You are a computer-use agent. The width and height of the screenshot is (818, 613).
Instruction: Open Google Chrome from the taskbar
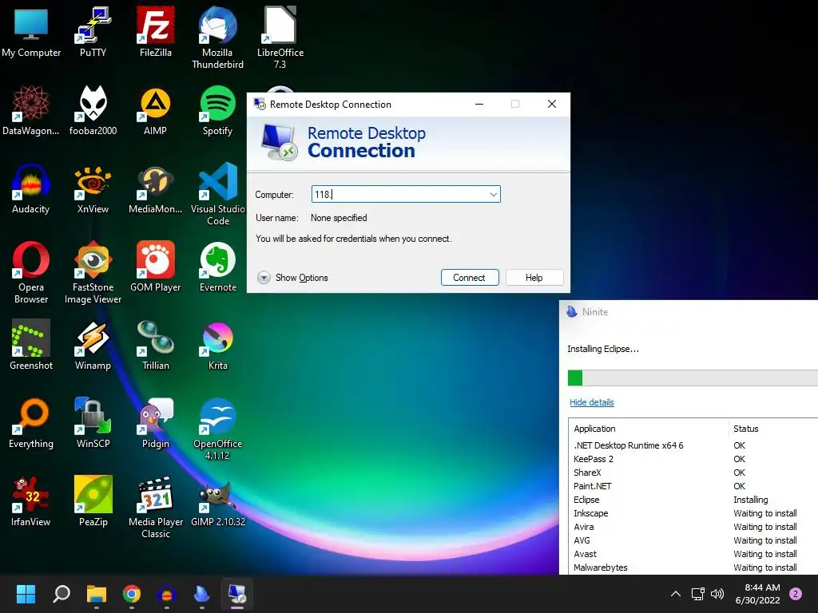(132, 594)
